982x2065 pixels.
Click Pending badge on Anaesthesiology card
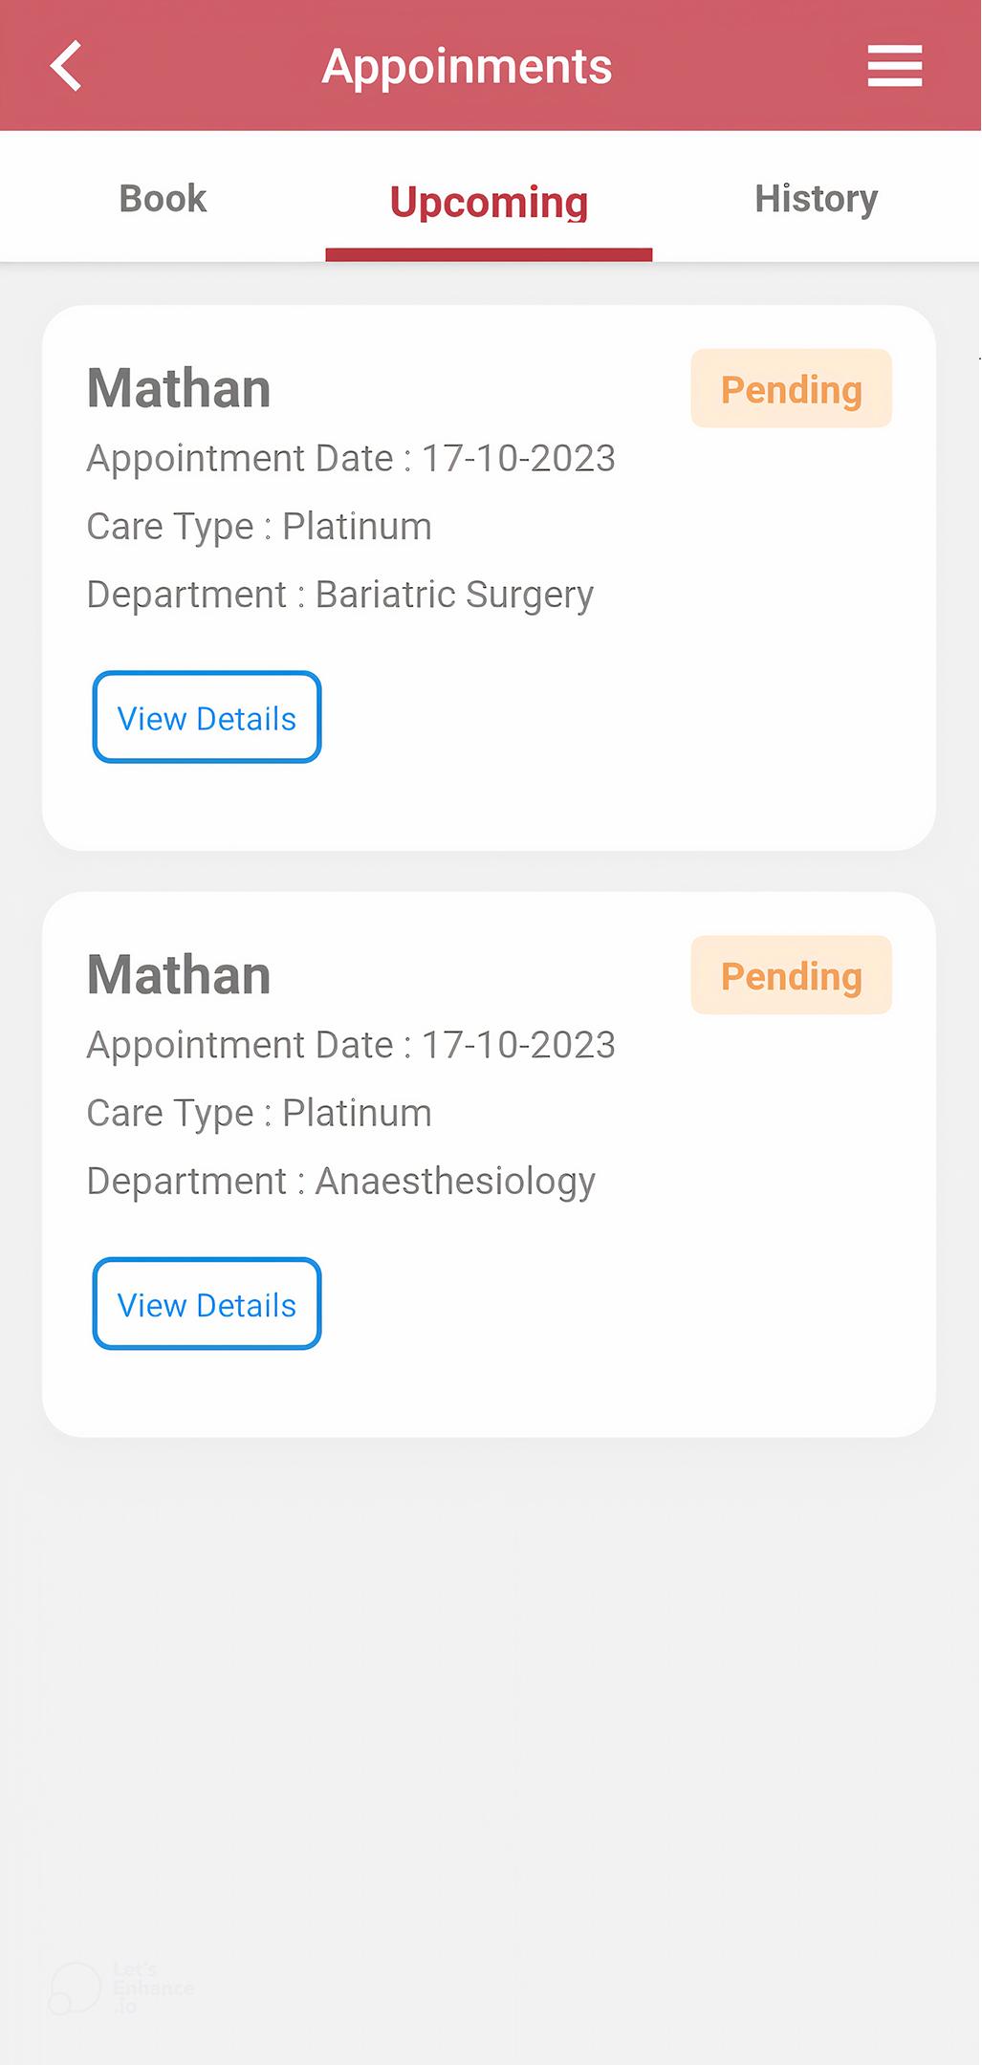pos(791,975)
